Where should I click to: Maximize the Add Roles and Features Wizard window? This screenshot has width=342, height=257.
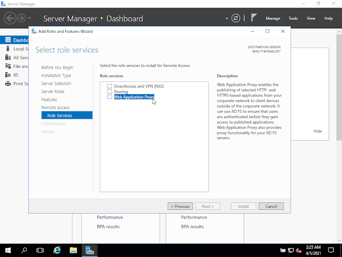click(267, 31)
